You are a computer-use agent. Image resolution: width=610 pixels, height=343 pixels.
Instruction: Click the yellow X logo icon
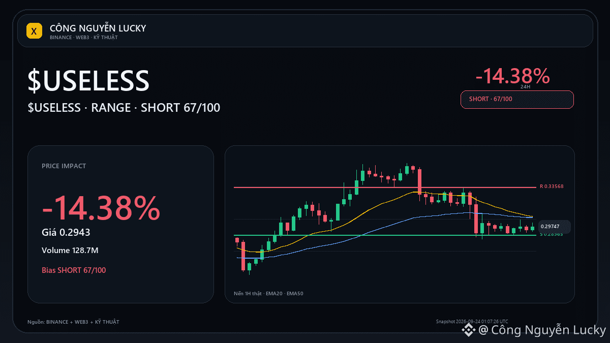tap(34, 31)
